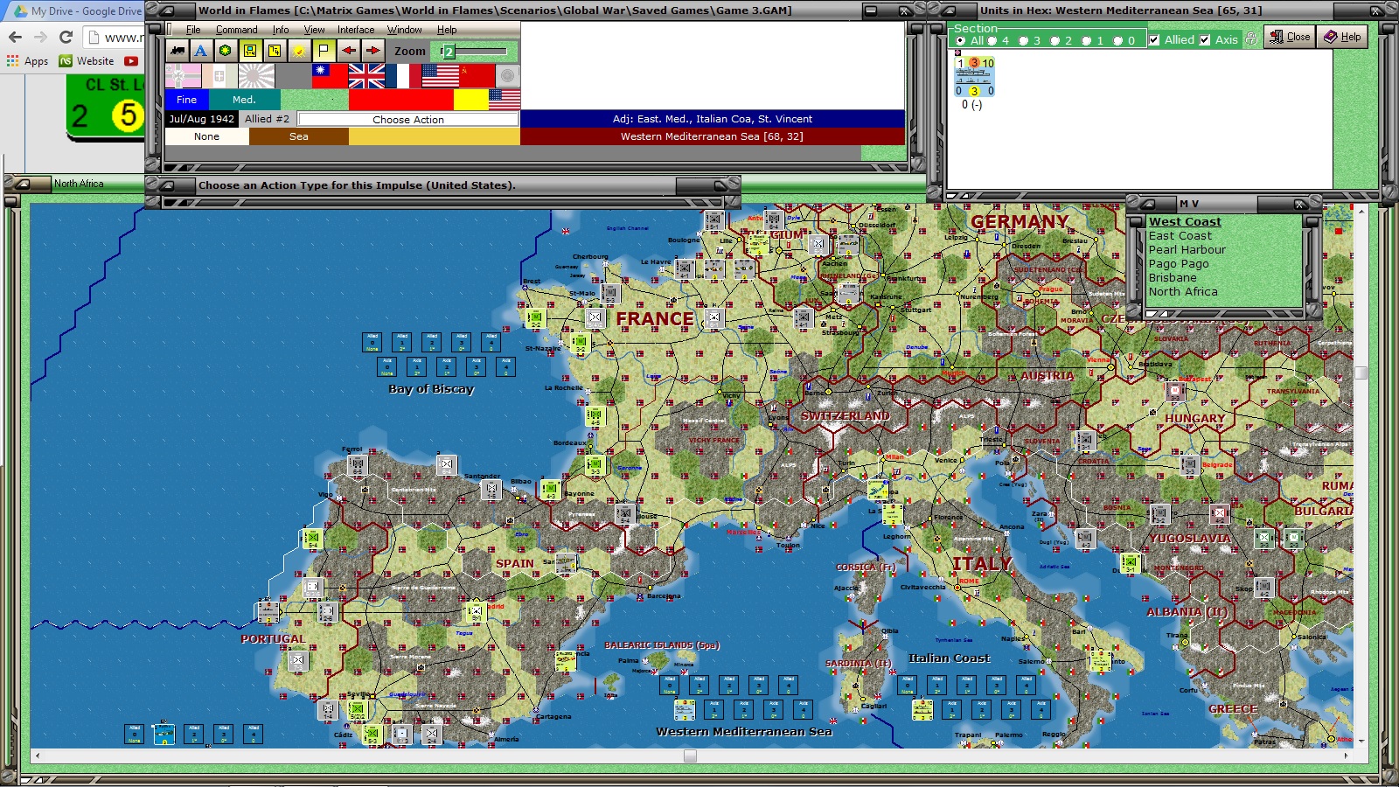Click the Jul/Aug 1942 turn label
Viewport: 1399px width, 787px height.
[x=201, y=119]
